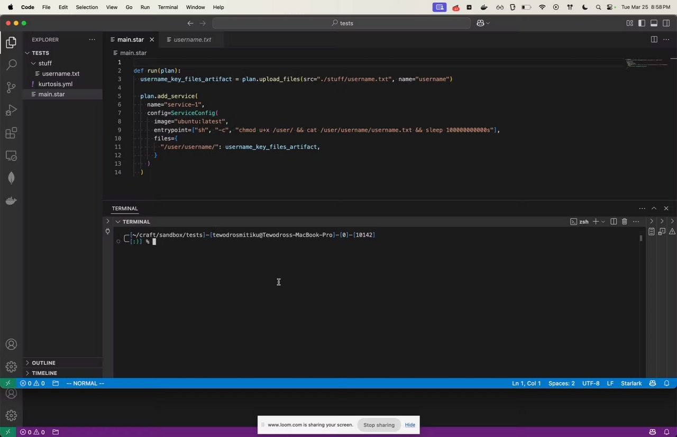Click the Wi-Fi icon in the menu bar

(542, 7)
